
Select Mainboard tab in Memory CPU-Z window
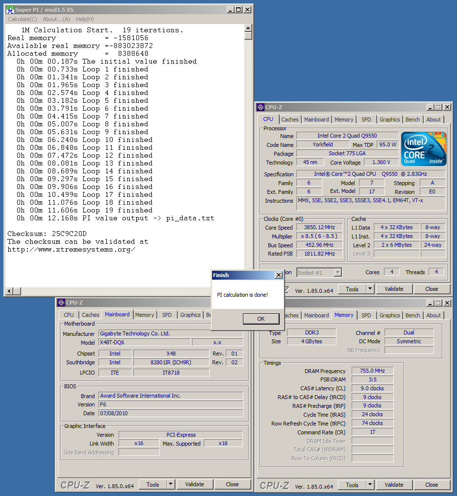pos(316,315)
